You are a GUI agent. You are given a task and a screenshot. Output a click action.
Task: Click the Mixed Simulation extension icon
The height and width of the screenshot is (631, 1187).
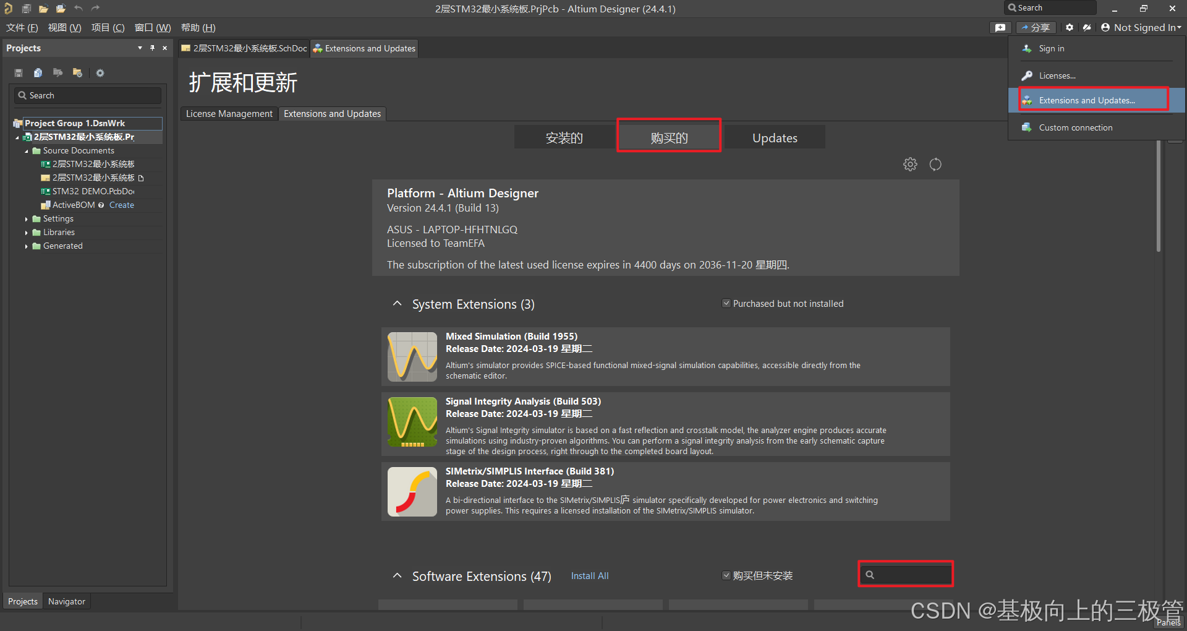412,357
